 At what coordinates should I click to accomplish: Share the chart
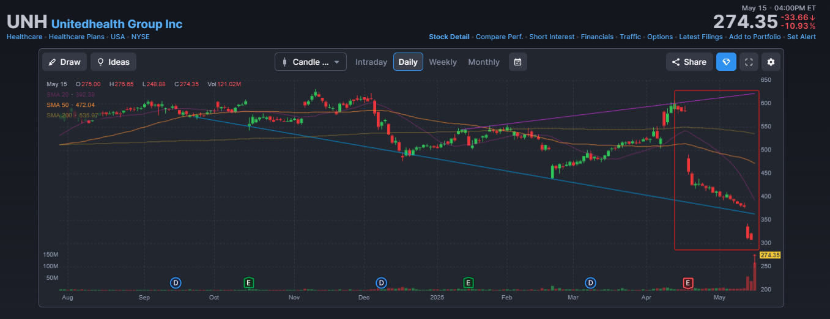[689, 62]
